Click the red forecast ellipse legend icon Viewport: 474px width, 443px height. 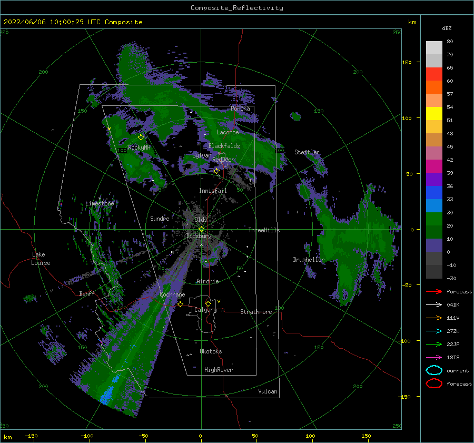click(x=434, y=383)
